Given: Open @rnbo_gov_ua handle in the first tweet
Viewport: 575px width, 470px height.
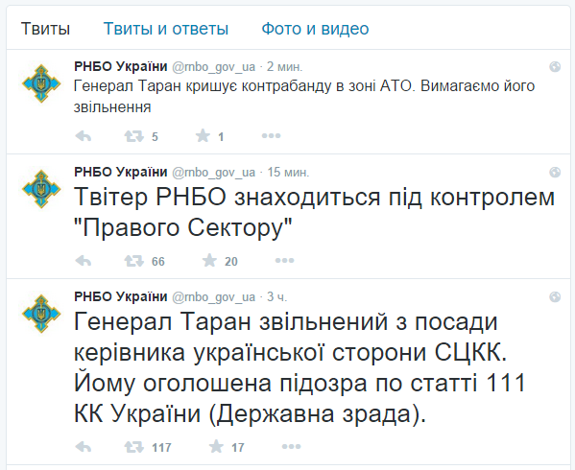Looking at the screenshot, I should 213,67.
